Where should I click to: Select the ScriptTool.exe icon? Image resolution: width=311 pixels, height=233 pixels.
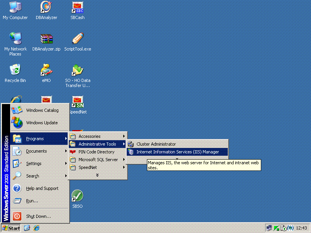(77, 42)
